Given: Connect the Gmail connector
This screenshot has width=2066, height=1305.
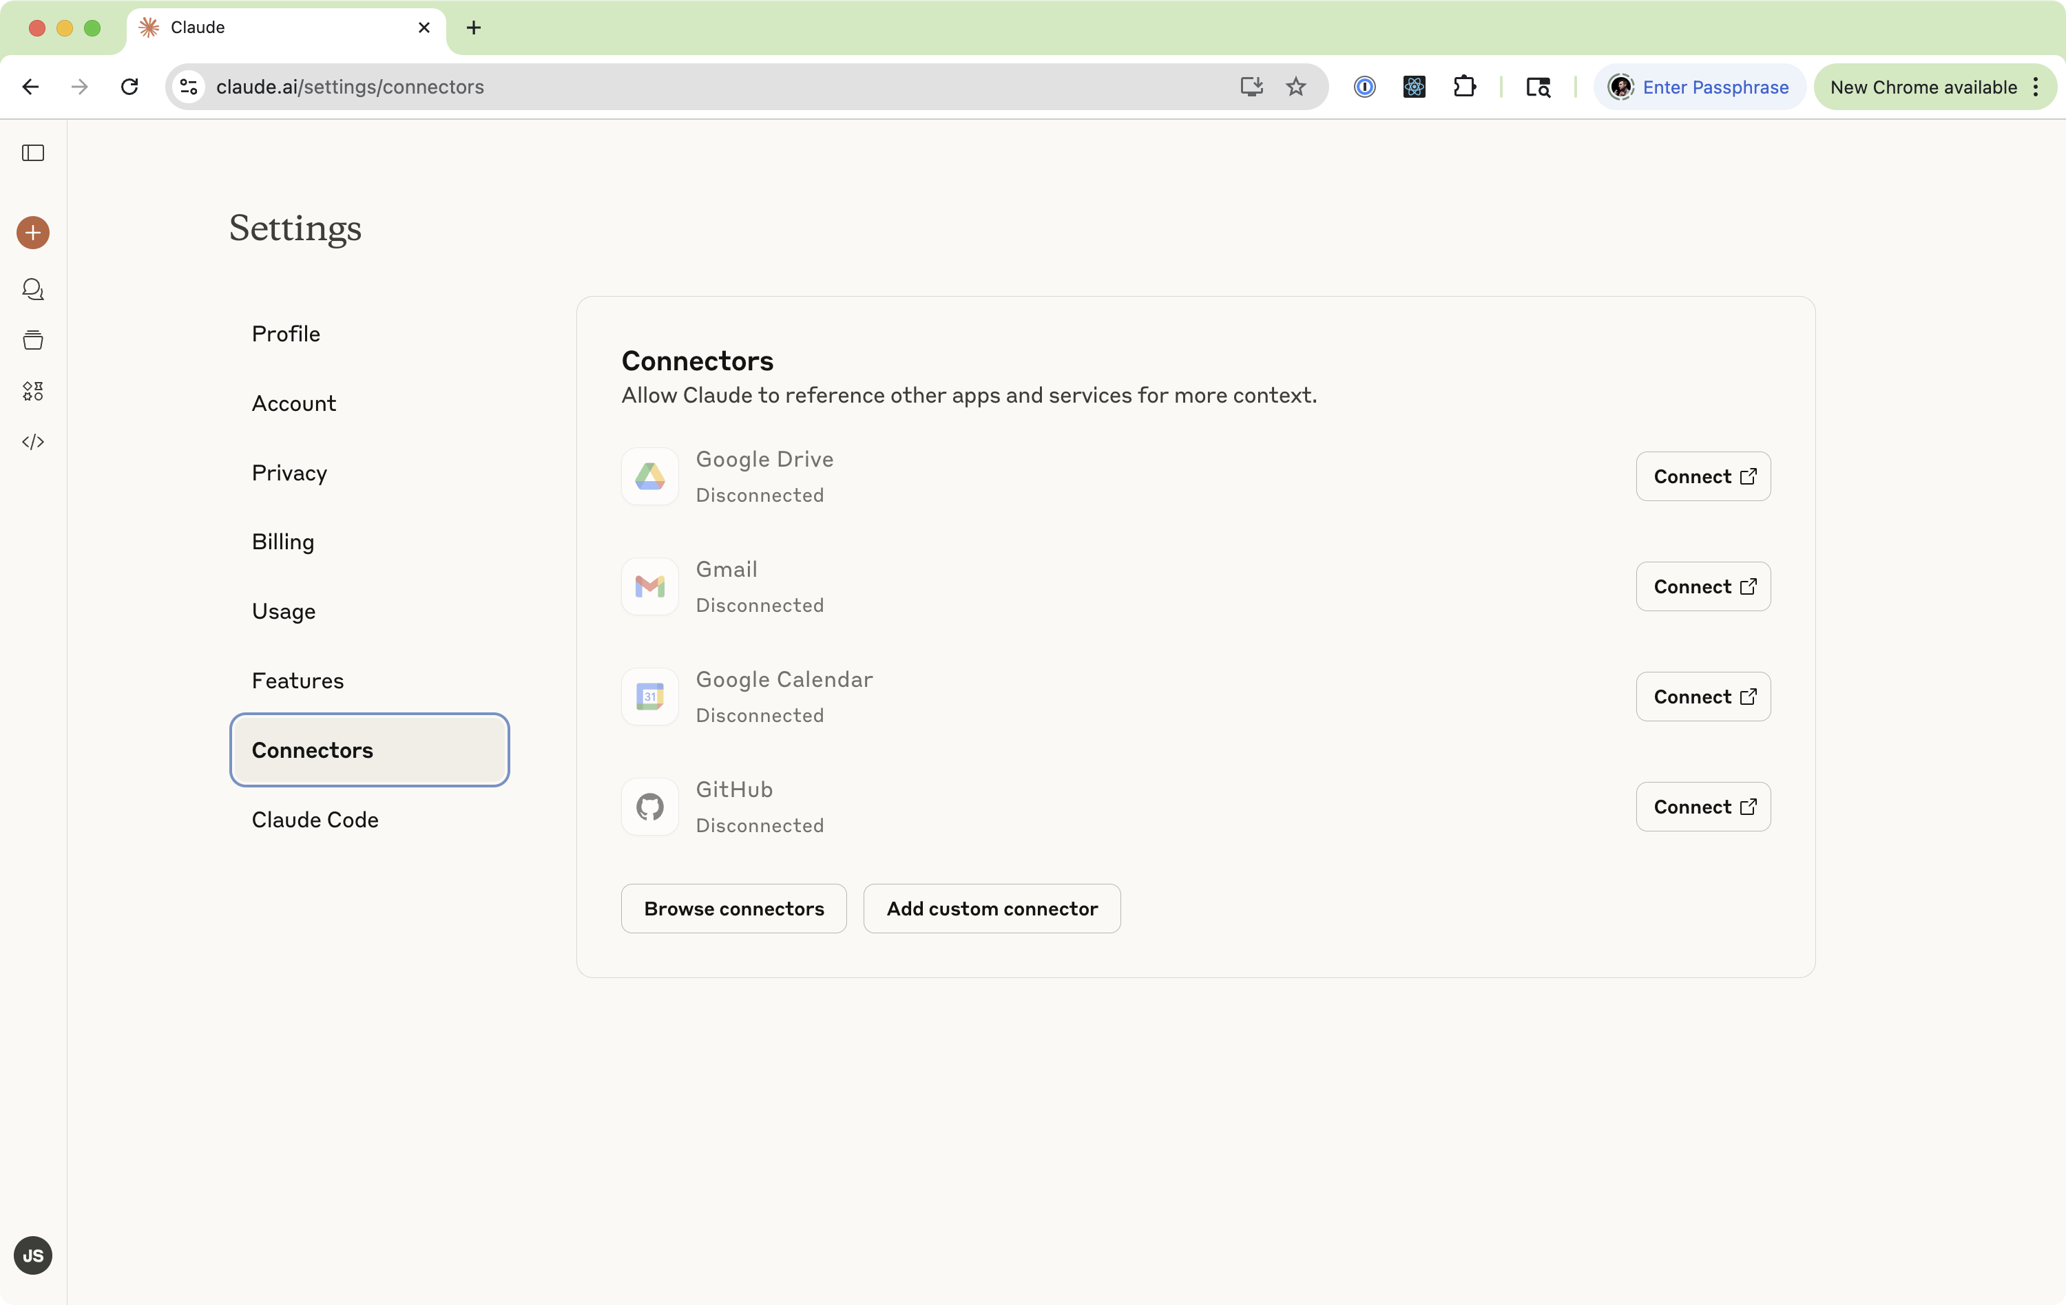Looking at the screenshot, I should click(x=1703, y=586).
